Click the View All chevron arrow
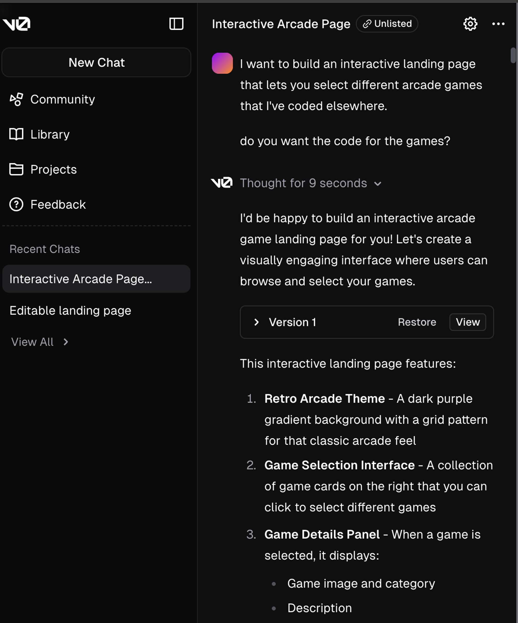Screen dimensions: 518x623 coord(66,342)
